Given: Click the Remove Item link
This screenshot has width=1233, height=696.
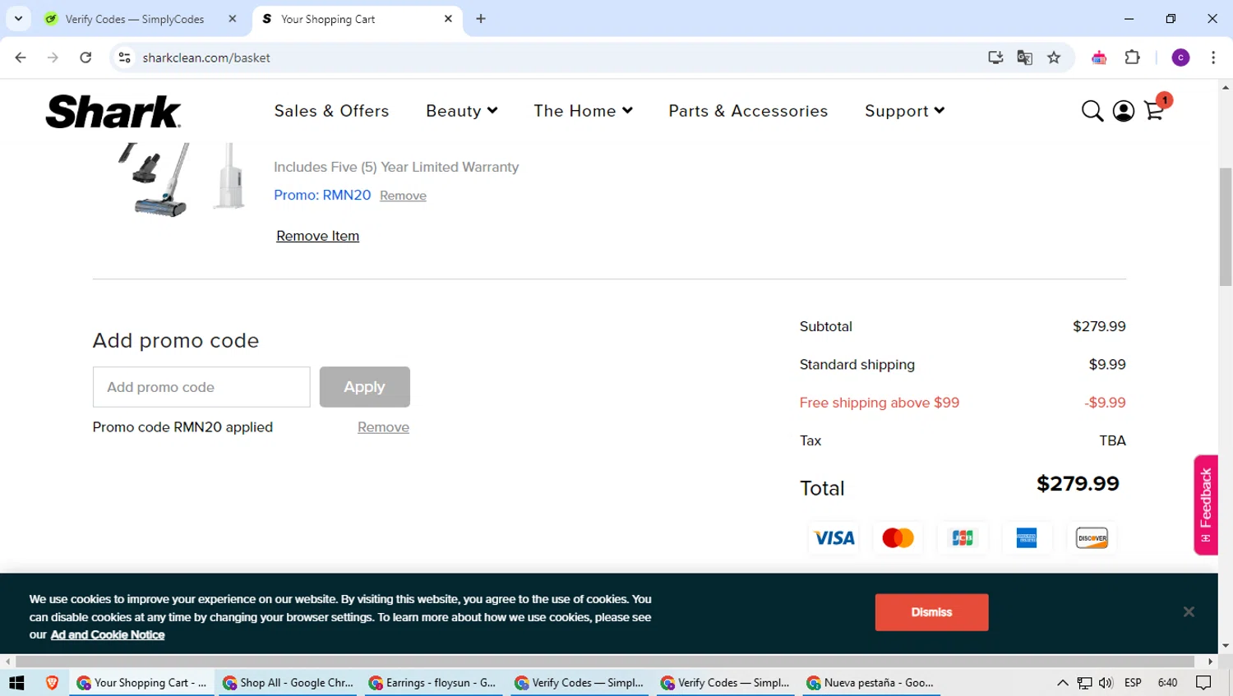Looking at the screenshot, I should click(317, 236).
